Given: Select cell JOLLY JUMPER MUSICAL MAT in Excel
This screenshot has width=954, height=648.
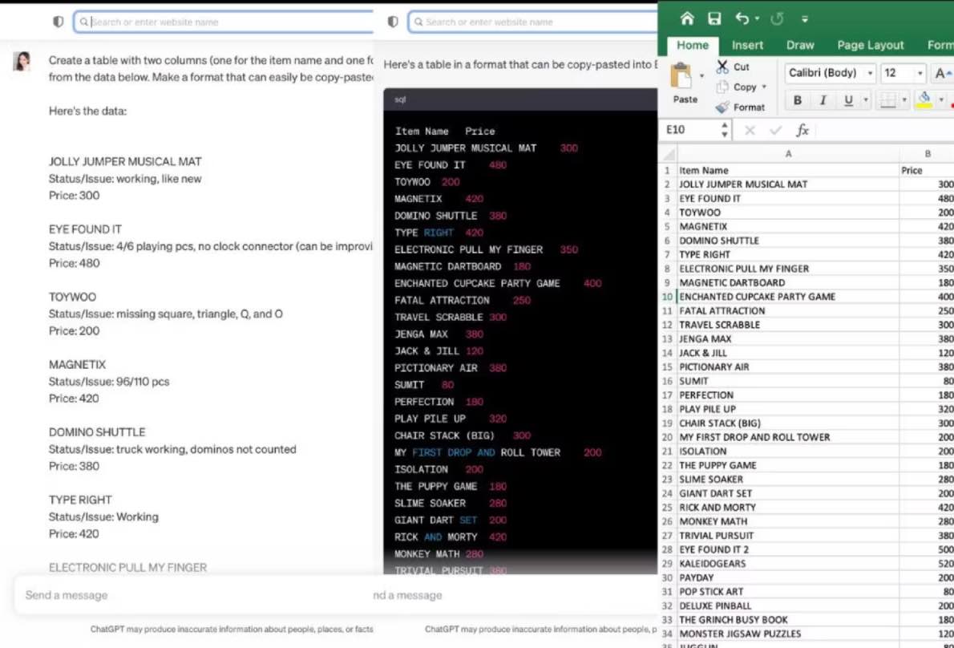Looking at the screenshot, I should tap(788, 184).
